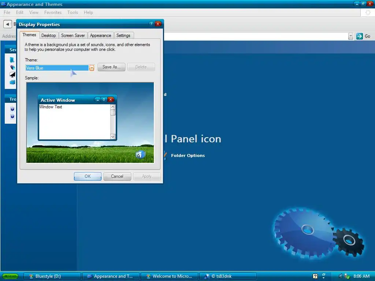Switch to the Desktop tab
This screenshot has width=375, height=281.
tap(49, 35)
